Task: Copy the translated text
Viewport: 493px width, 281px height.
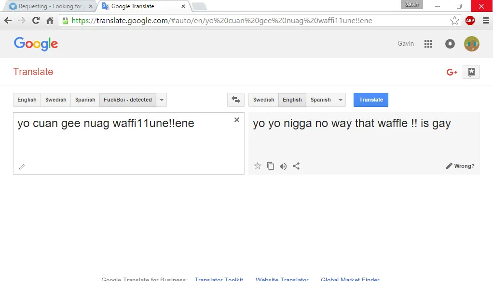Action: 271,166
